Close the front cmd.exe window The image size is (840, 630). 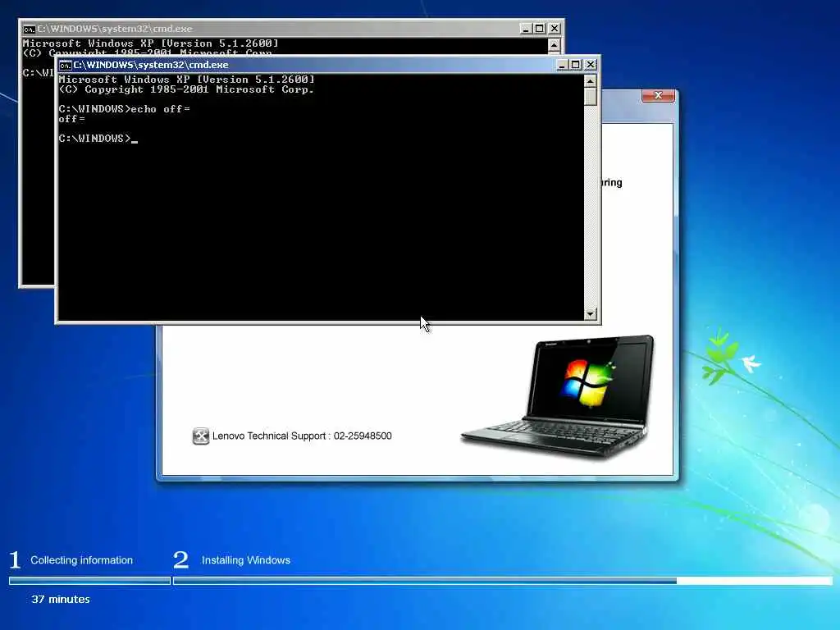pyautogui.click(x=591, y=65)
